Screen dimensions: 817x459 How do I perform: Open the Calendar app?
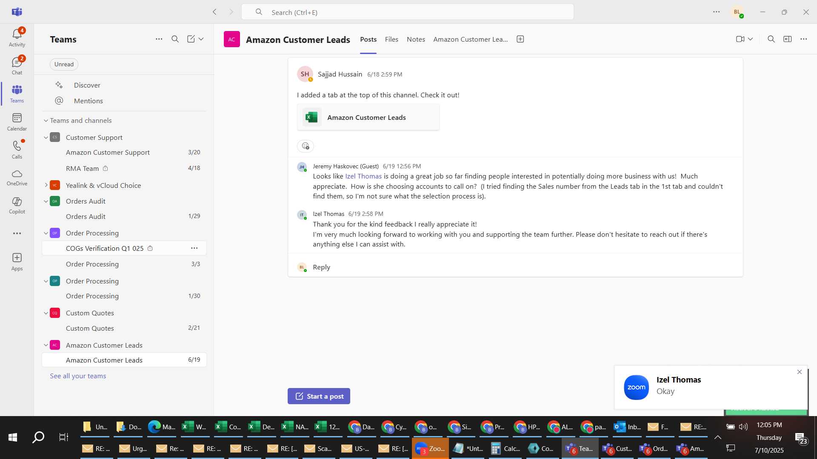pos(17,122)
